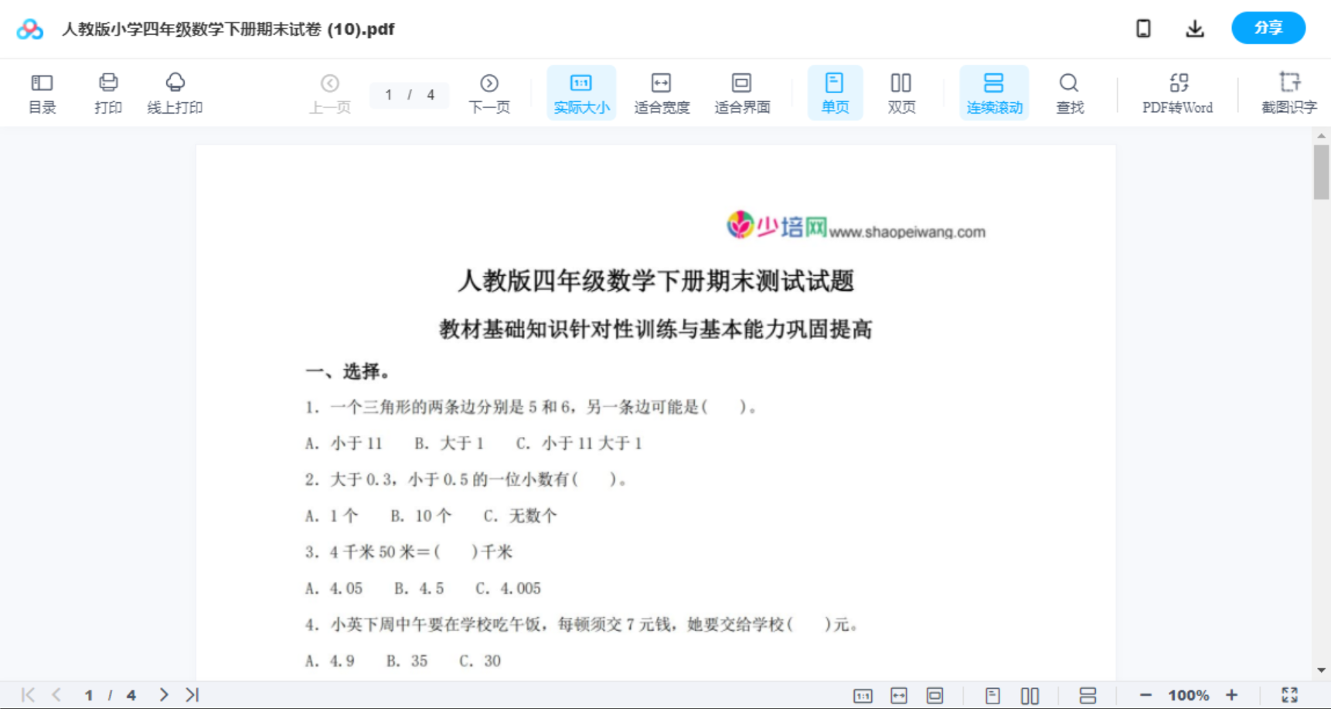
Task: Open the 目录 table of contents panel
Action: tap(42, 93)
